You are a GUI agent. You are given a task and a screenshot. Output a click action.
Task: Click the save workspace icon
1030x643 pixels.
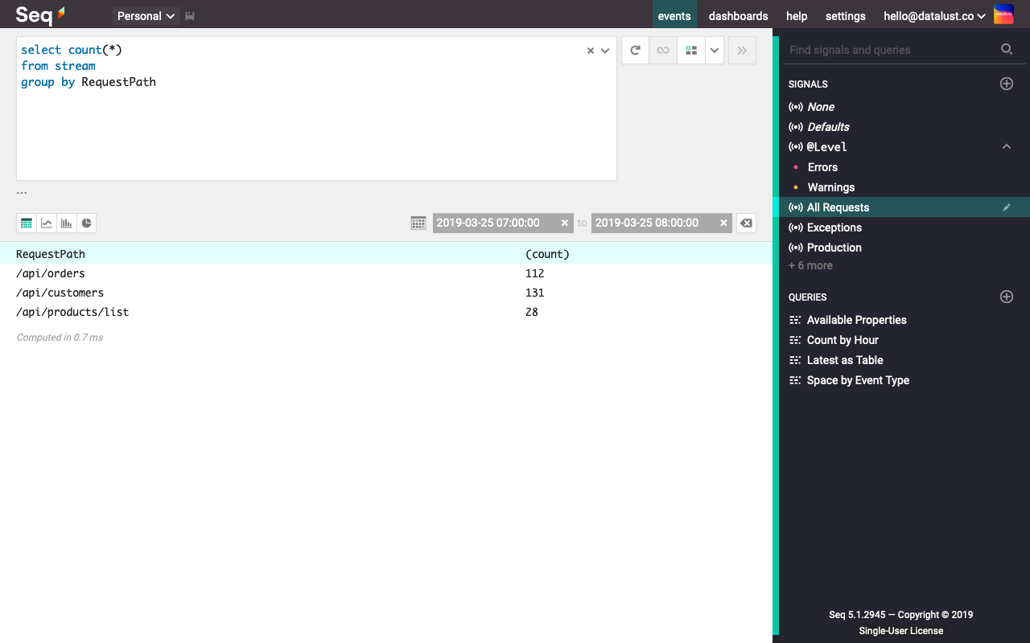(x=190, y=16)
